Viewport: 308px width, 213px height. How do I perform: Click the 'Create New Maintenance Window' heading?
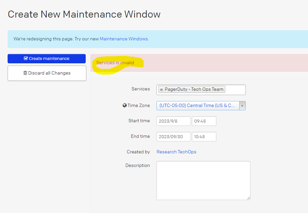[x=84, y=14]
